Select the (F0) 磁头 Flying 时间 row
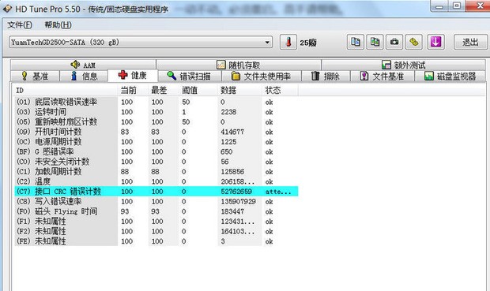Screen dimensions: 490x291 tap(156, 211)
